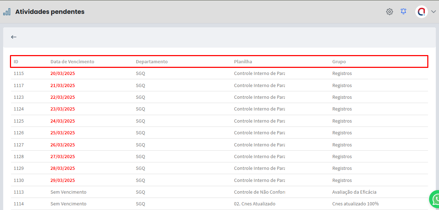This screenshot has height=210, width=439.
Task: Sort by Data de Vencimento header
Action: tap(72, 62)
